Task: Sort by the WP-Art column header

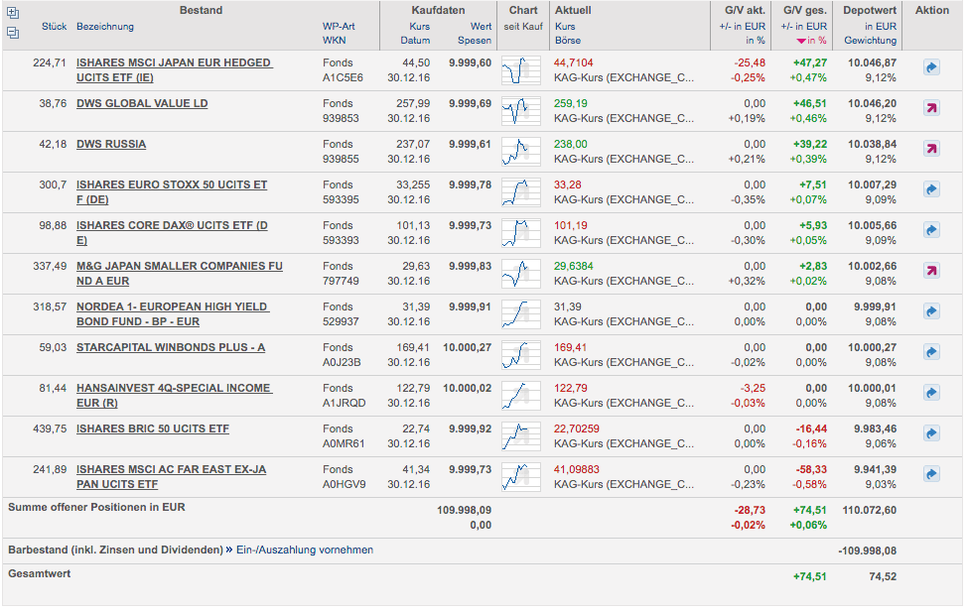Action: 339,27
